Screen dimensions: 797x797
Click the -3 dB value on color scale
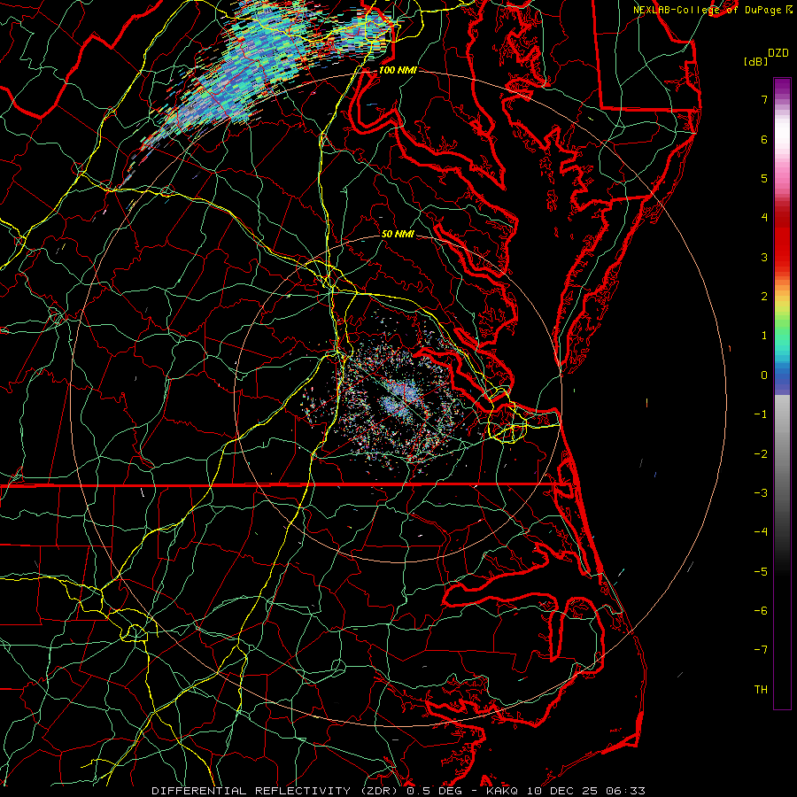tap(761, 493)
